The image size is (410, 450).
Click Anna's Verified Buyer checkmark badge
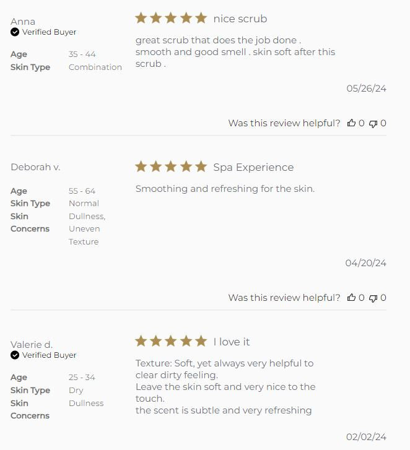coord(15,32)
